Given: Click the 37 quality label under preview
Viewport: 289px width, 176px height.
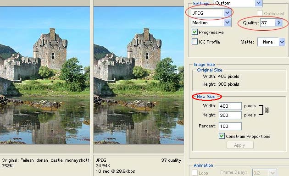Looking at the screenshot, I should 171,160.
